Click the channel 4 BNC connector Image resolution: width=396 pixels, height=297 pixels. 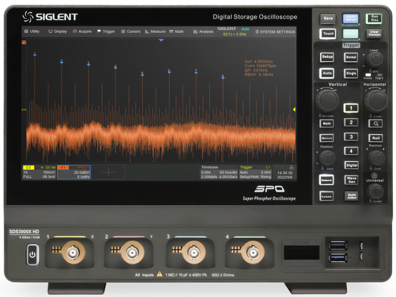pos(253,252)
